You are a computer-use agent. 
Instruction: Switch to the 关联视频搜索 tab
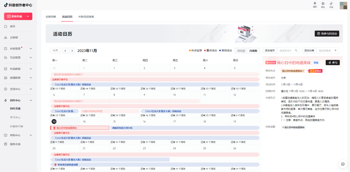(86, 17)
